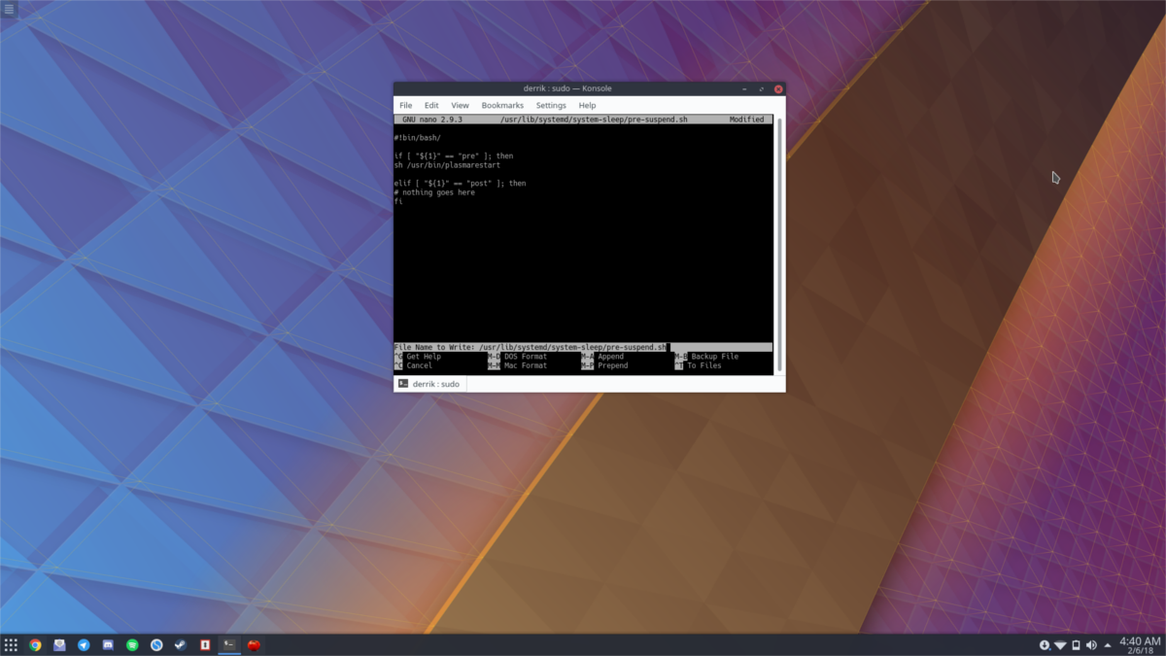Expand hidden system tray icons

click(1108, 644)
